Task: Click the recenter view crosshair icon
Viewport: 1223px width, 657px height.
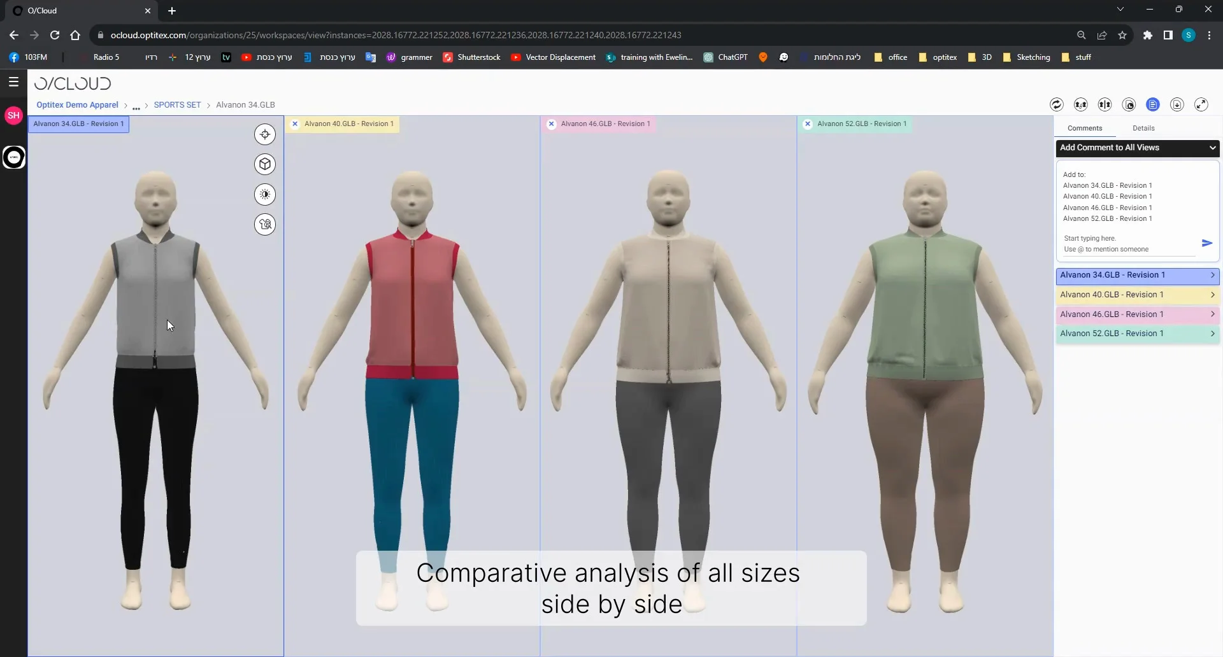Action: 265,134
